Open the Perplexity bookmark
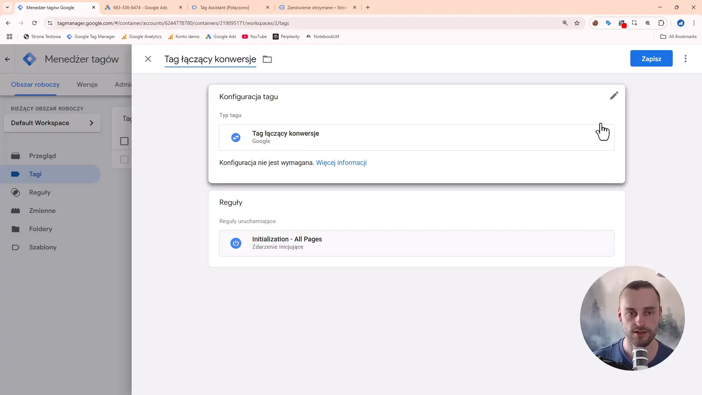Image resolution: width=702 pixels, height=395 pixels. (x=286, y=37)
